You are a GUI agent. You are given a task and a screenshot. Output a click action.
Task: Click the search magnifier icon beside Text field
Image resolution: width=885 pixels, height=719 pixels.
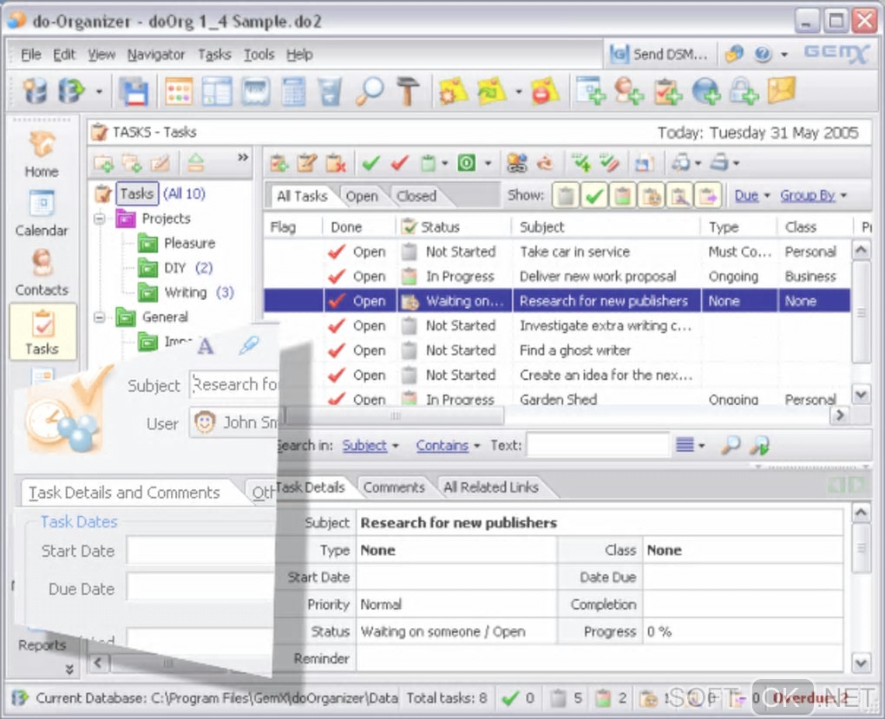731,445
